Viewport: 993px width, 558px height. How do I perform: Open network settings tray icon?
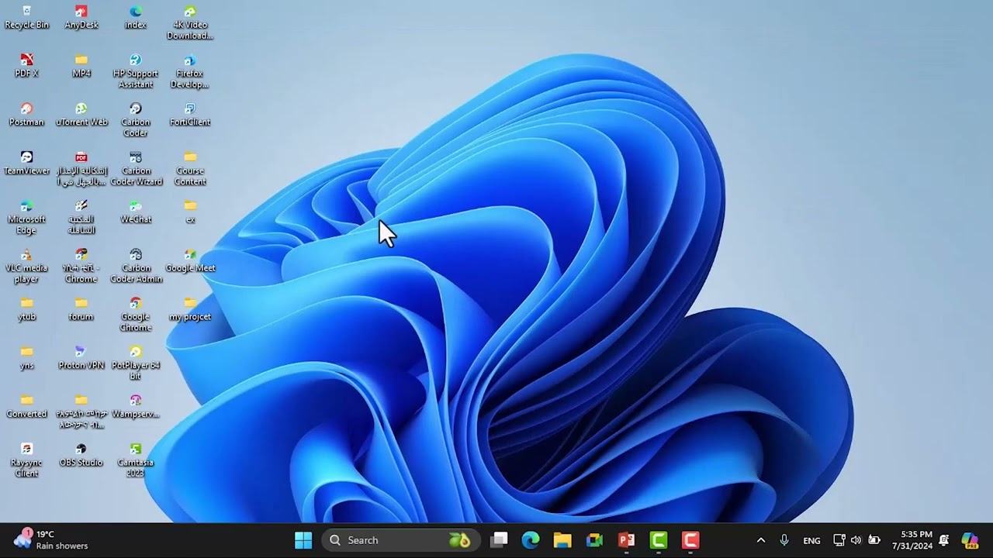pyautogui.click(x=839, y=540)
